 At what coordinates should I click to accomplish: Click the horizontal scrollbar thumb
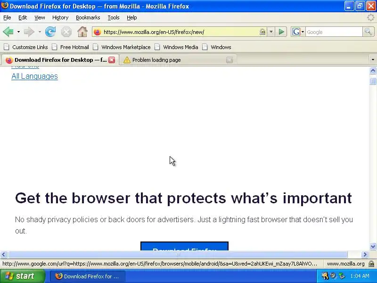coord(178,254)
